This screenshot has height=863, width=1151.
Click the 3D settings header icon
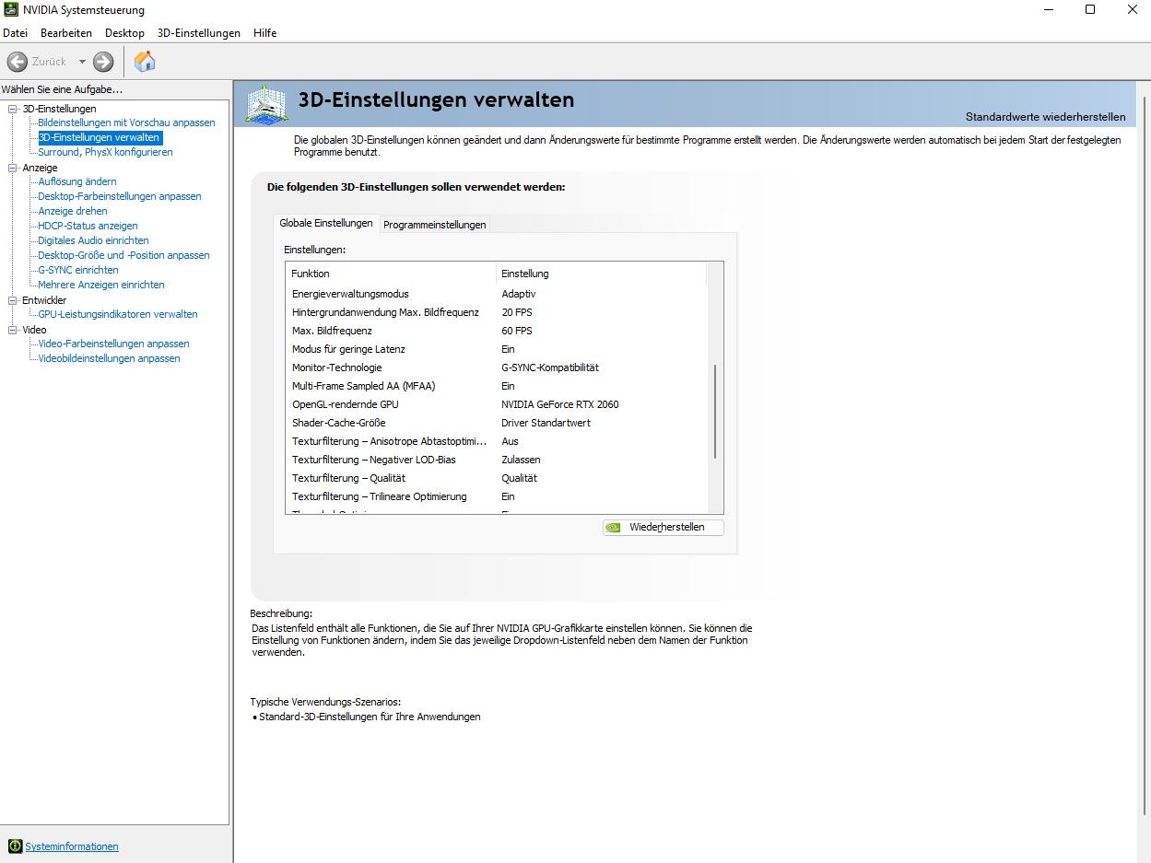(266, 104)
